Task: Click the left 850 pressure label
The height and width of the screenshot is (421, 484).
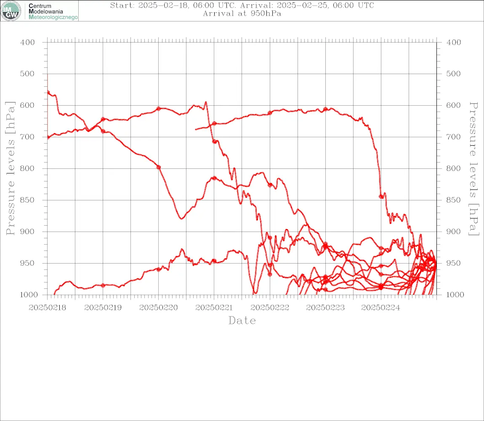Action: [27, 200]
